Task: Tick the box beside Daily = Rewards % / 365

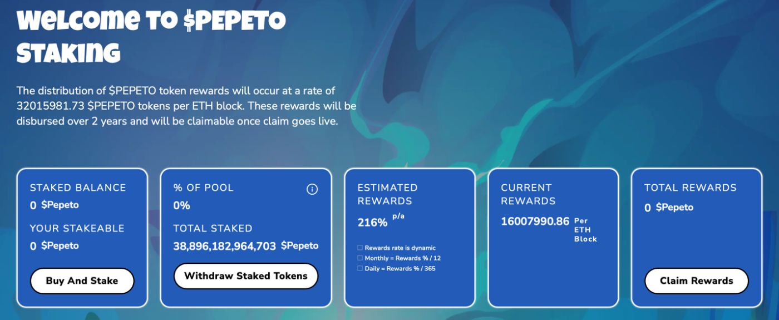Action: (x=360, y=268)
